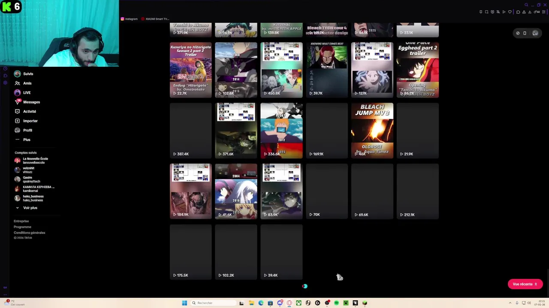The image size is (549, 308).
Task: Open the velznhit vhtozc account
Action: [24, 170]
